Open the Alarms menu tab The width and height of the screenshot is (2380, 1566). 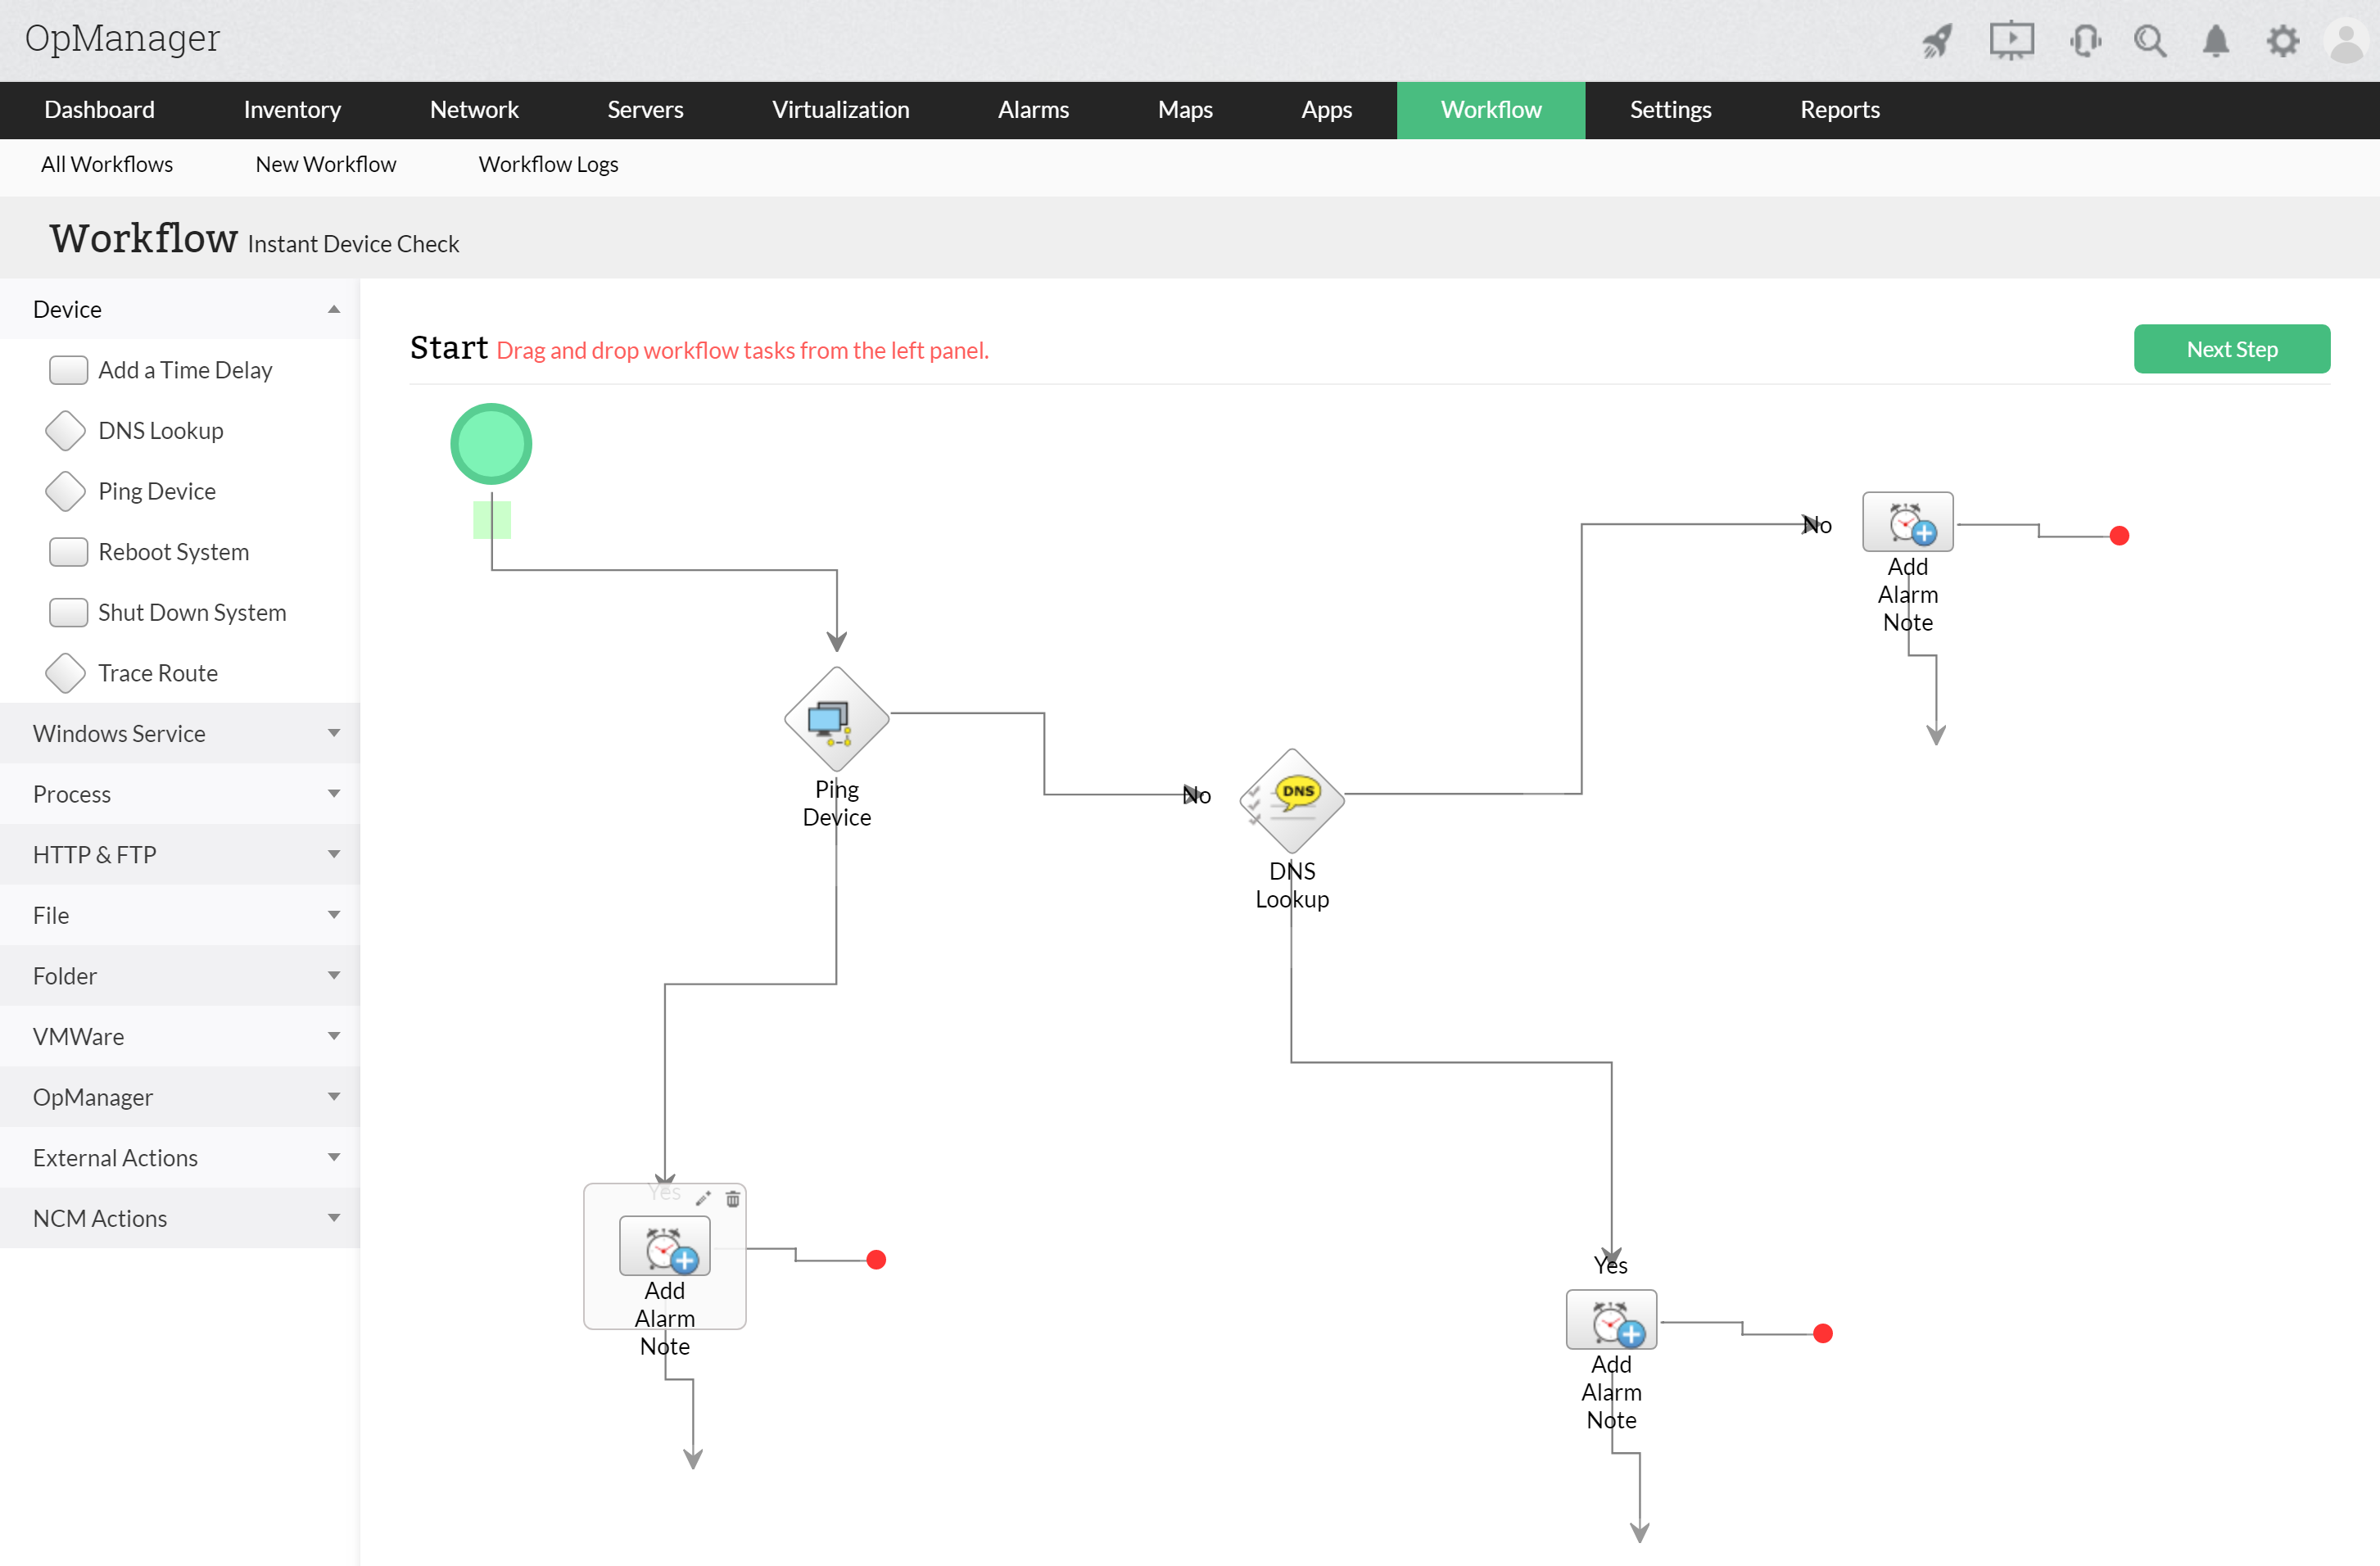tap(1033, 110)
